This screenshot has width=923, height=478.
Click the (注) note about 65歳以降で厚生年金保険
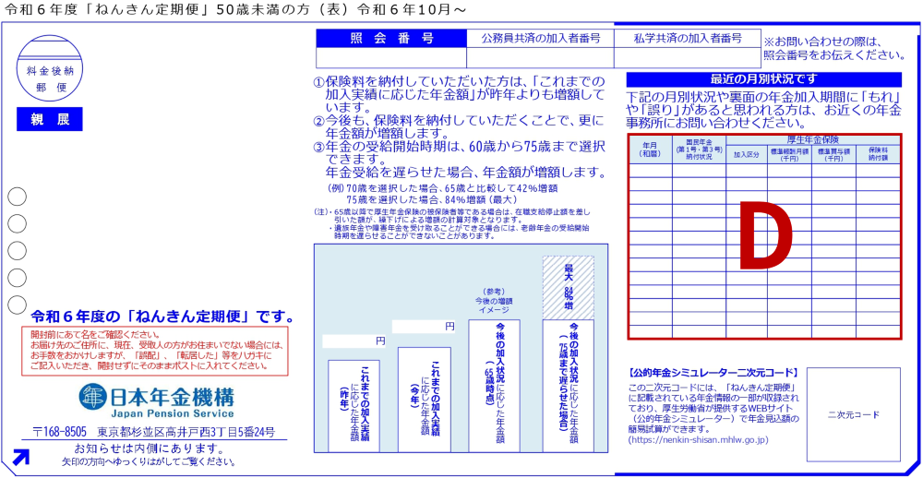click(452, 215)
